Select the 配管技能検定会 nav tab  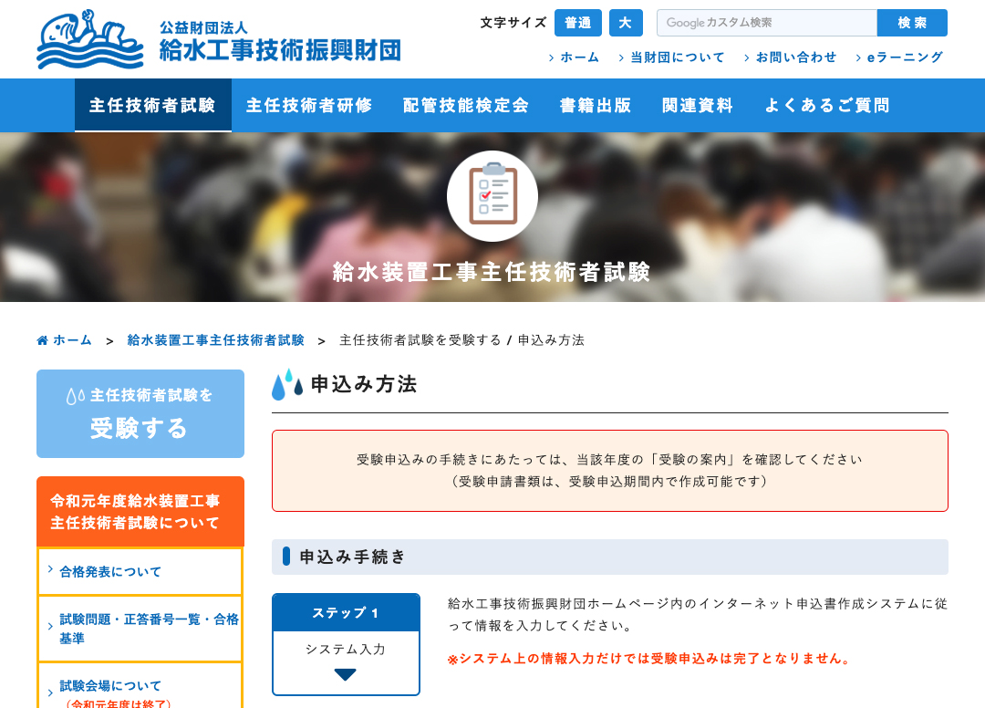[x=465, y=106]
